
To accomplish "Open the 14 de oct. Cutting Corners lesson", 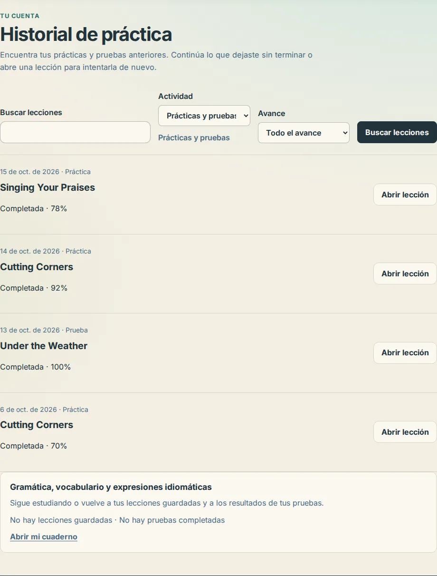I will coord(405,273).
